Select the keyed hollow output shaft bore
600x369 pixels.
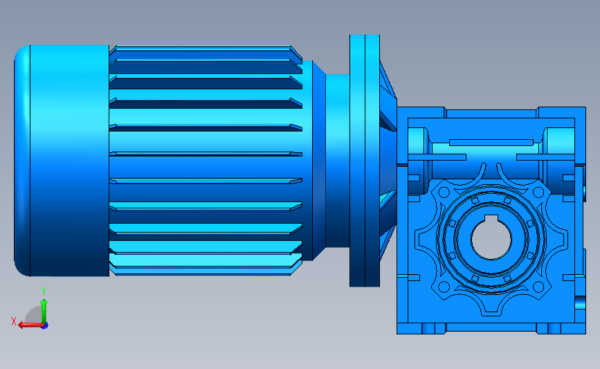click(491, 237)
